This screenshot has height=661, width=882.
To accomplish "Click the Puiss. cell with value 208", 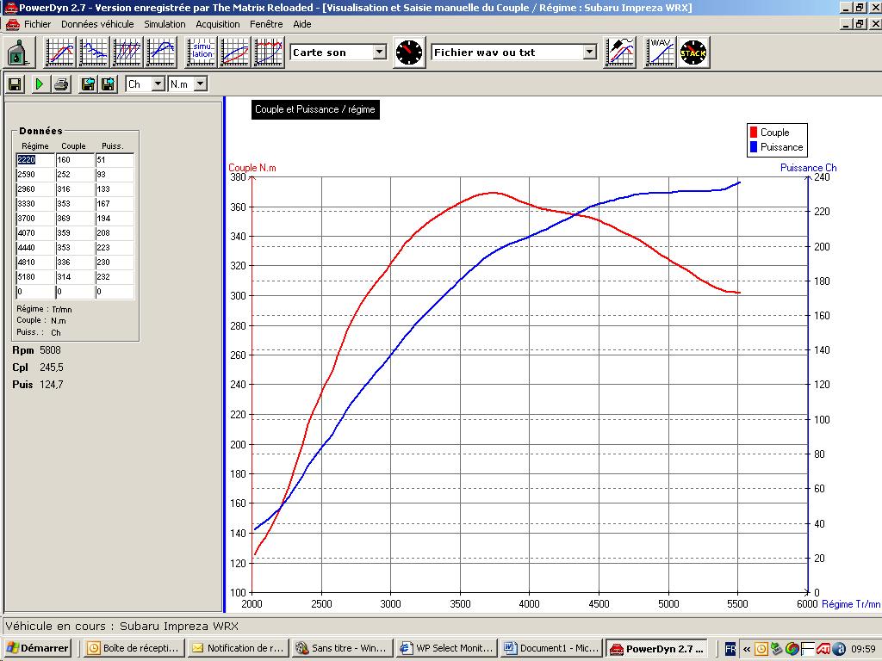I will point(115,232).
